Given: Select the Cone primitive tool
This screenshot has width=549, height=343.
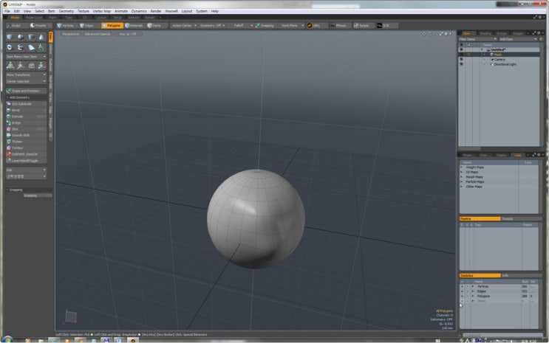Looking at the screenshot, I should [x=41, y=37].
